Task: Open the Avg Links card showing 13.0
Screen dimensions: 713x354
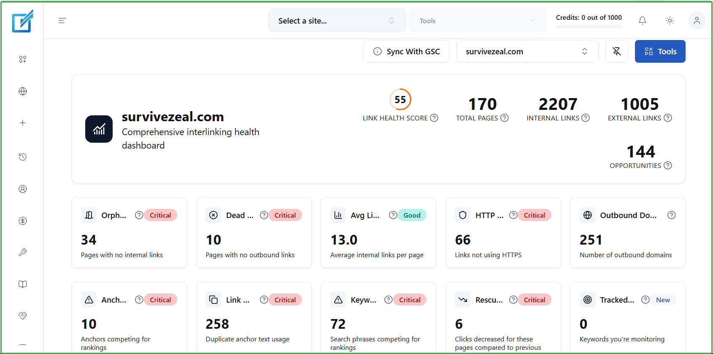Action: tap(378, 233)
